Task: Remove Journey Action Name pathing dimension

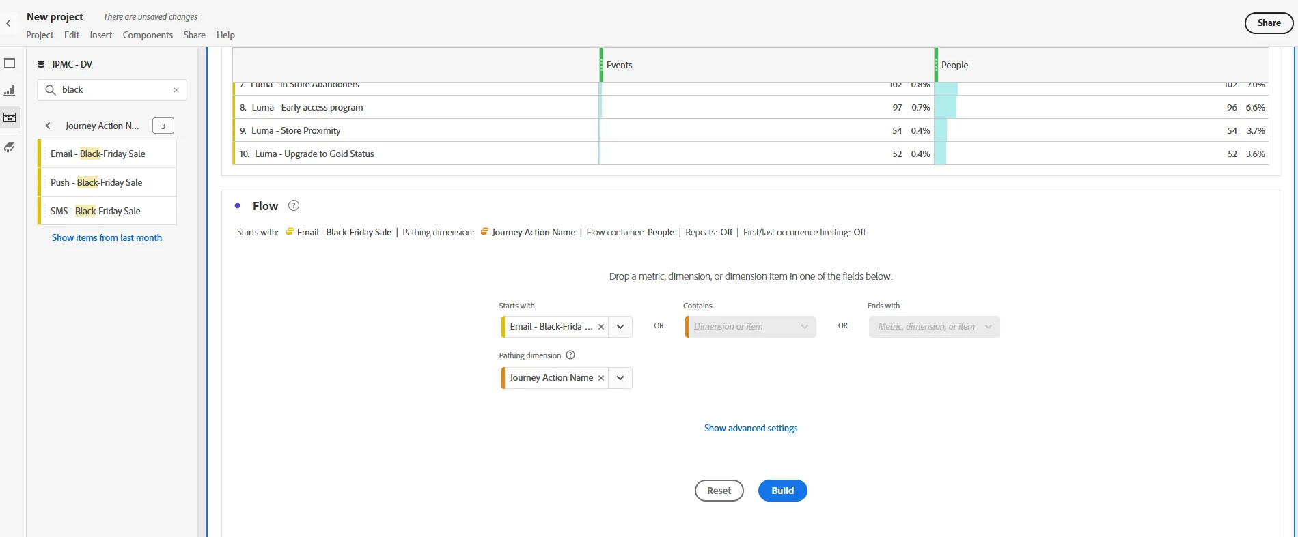Action: pos(601,378)
